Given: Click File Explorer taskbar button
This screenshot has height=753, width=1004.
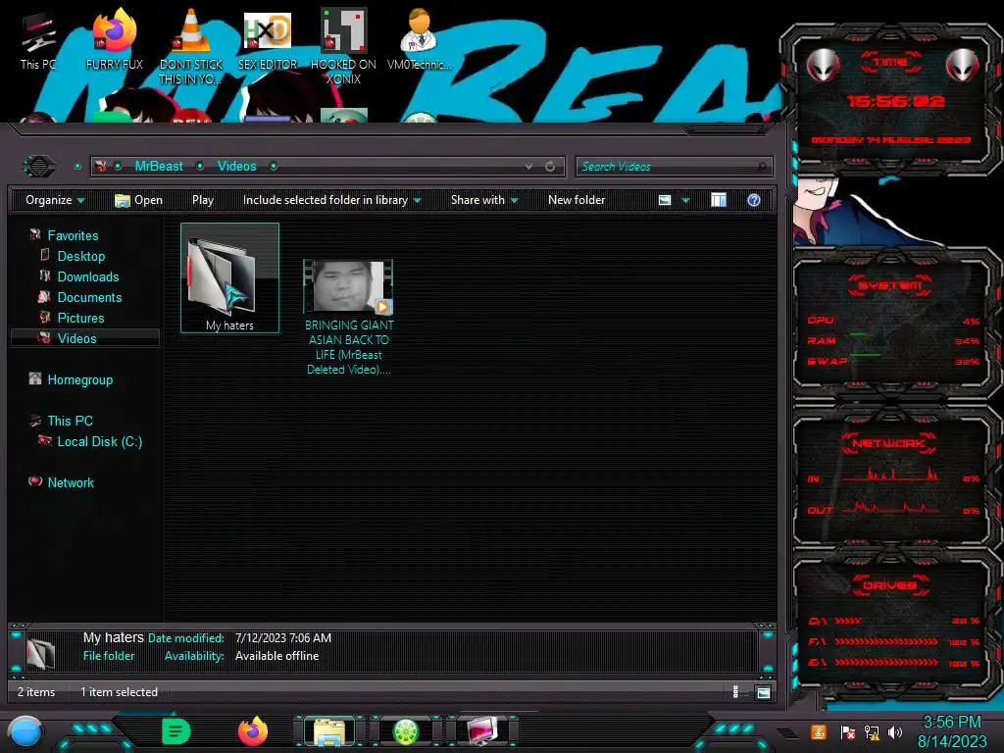Looking at the screenshot, I should tap(329, 731).
